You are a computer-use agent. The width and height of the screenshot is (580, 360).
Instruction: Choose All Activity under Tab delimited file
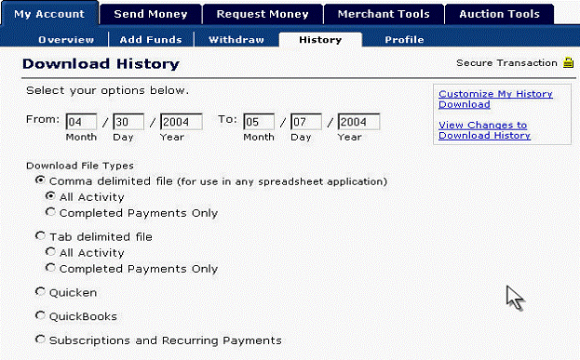click(x=50, y=251)
